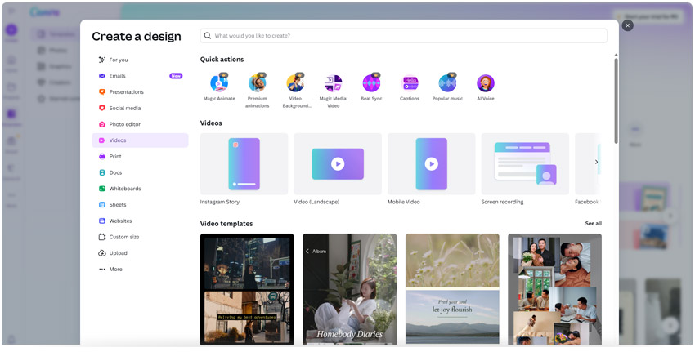
Task: Select For you category
Action: click(140, 60)
